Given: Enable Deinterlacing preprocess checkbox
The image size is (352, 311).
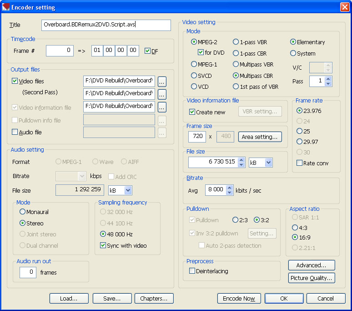Looking at the screenshot, I should tap(192, 271).
